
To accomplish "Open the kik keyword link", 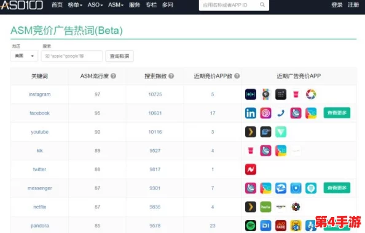I will pyautogui.click(x=39, y=151).
